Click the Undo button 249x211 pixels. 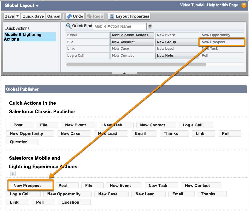(75, 16)
